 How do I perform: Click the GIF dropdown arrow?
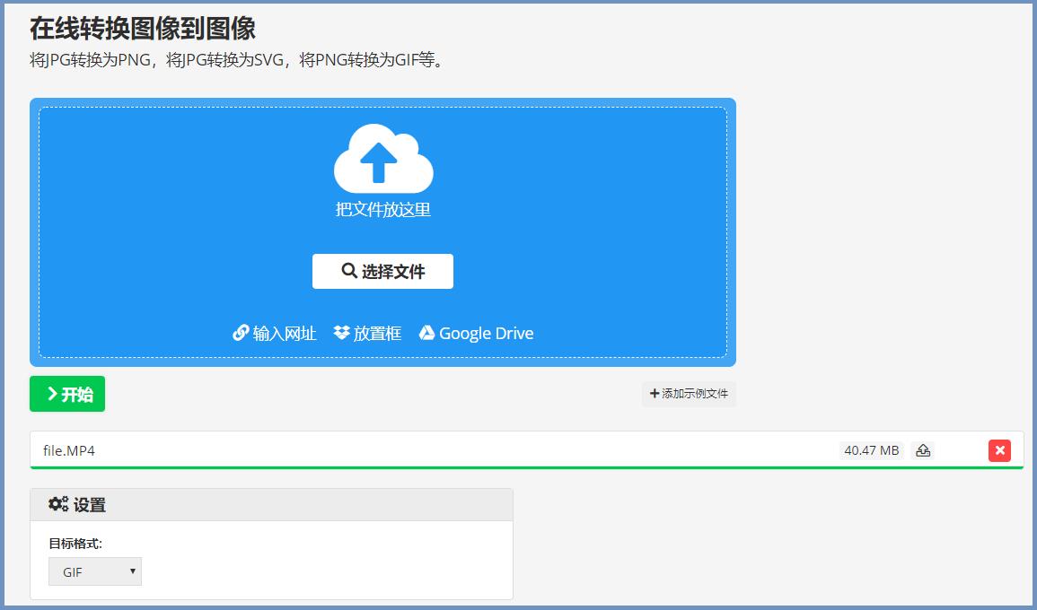point(131,571)
